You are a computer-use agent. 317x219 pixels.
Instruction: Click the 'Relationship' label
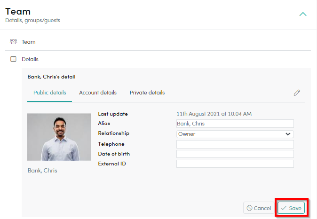(114, 133)
